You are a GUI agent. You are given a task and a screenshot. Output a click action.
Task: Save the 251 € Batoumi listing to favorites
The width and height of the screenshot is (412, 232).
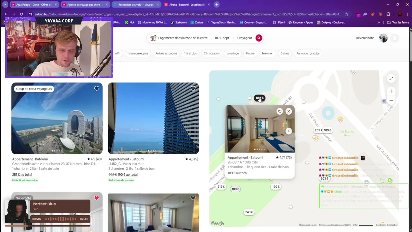tap(97, 89)
